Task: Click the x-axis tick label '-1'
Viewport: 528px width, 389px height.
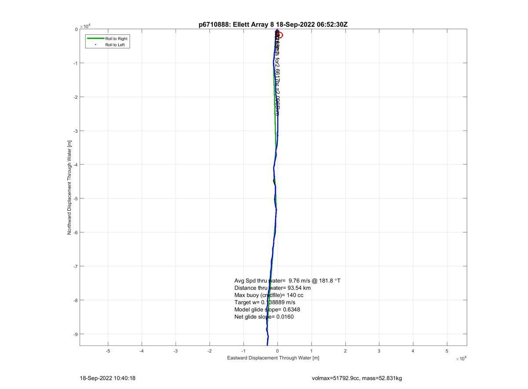Action: pyautogui.click(x=243, y=351)
